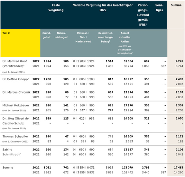Select value '16 927' in Orlopp row
185x177 pixels.
128,79
